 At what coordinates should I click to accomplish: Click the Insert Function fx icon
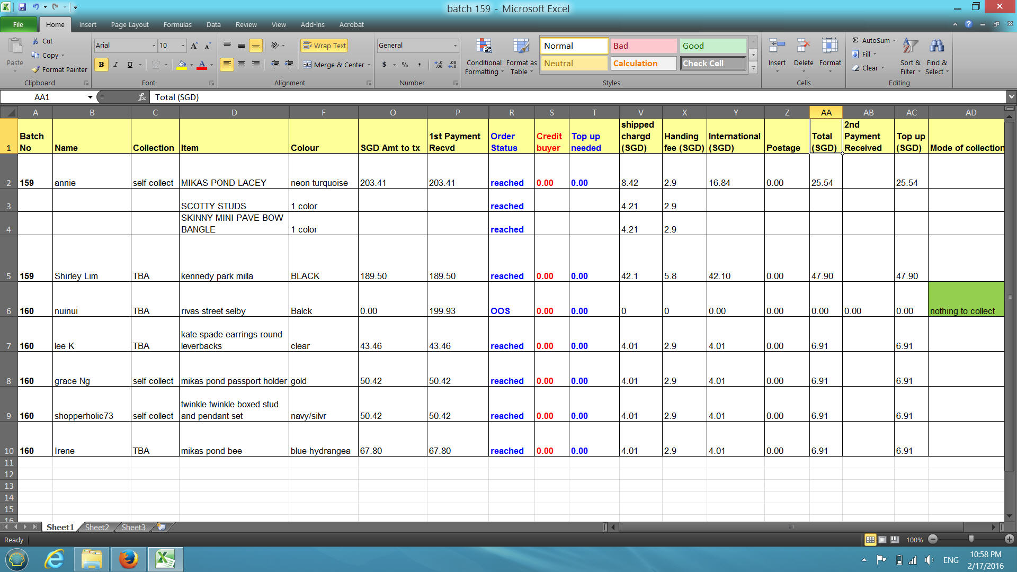[142, 97]
